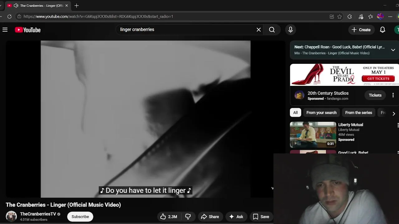The height and width of the screenshot is (224, 399).
Task: Open browser settings and more menu
Action: coord(390,16)
